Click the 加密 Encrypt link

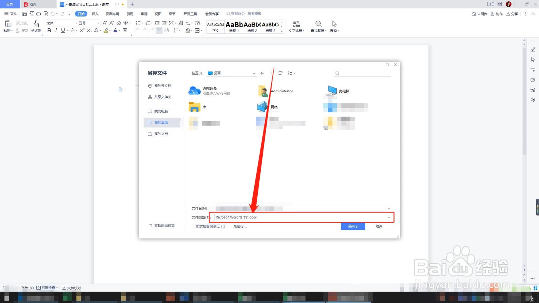[240, 227]
